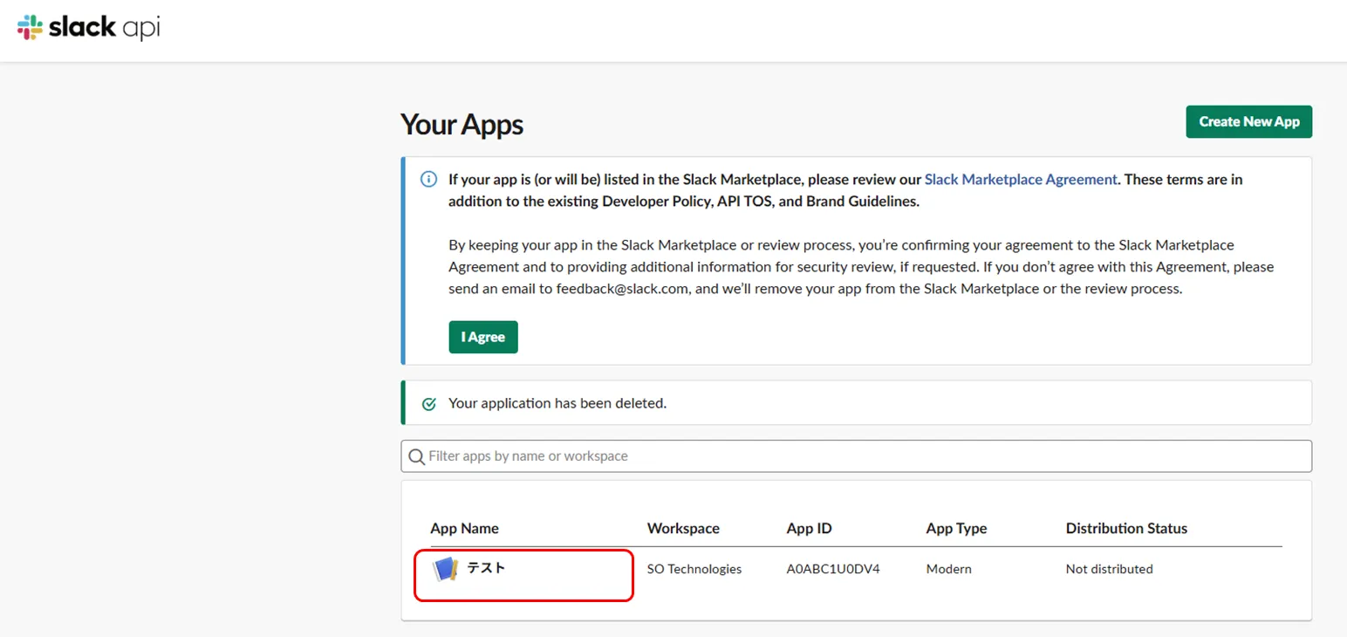Click the blue info icon in notice
The height and width of the screenshot is (637, 1347).
pos(428,180)
